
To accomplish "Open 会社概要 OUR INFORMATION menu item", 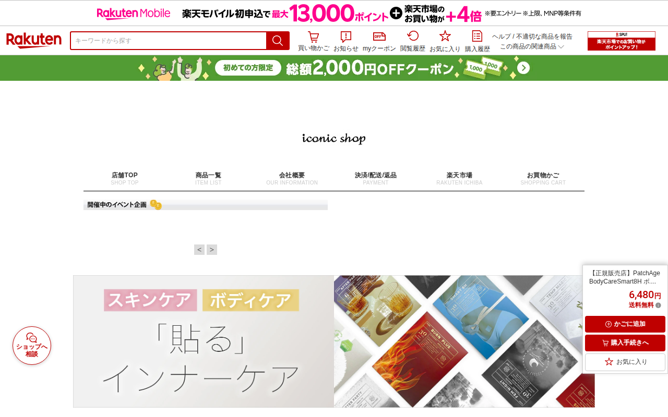I will point(292,178).
